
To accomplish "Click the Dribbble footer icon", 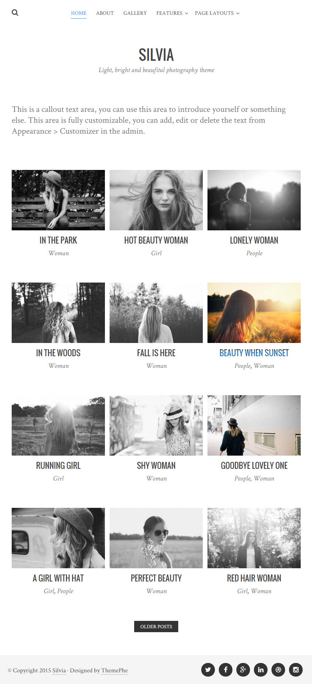I will (278, 670).
